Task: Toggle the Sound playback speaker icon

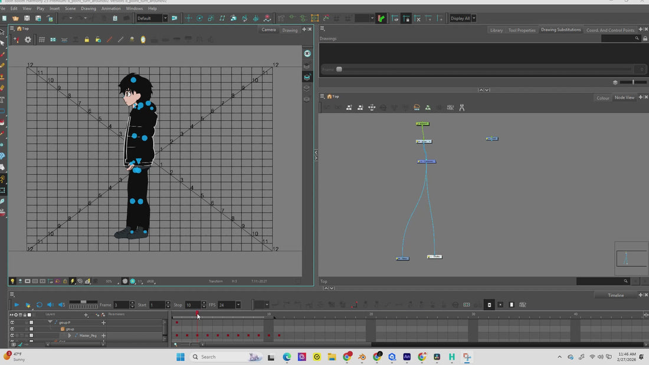Action: click(50, 305)
